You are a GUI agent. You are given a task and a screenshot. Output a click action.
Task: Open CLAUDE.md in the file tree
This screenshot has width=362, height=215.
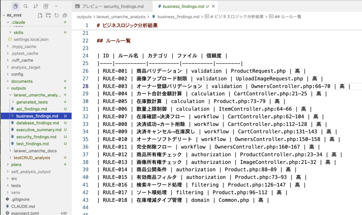[23, 206]
